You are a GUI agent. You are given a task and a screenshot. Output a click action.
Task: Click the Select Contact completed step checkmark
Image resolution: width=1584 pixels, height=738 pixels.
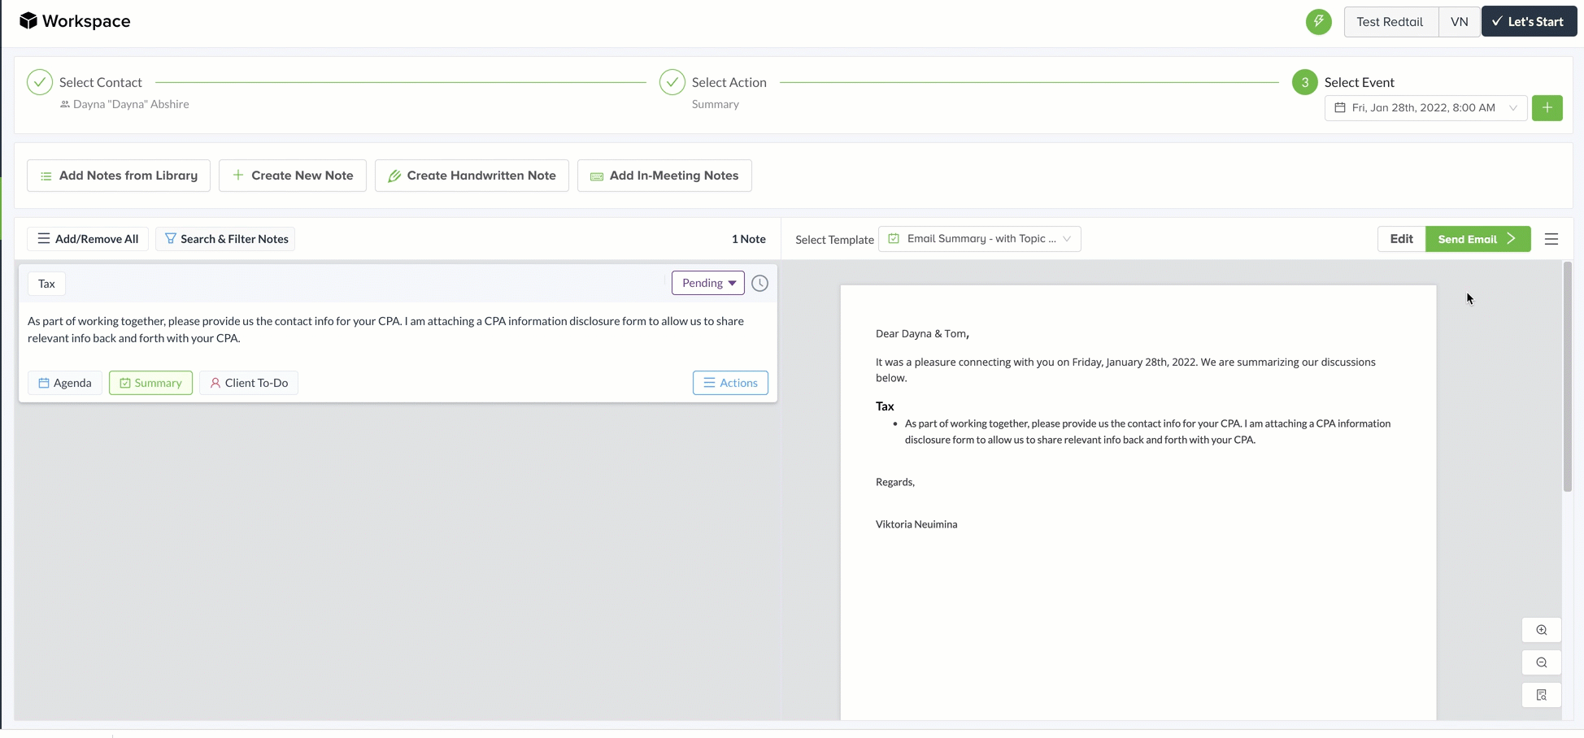[x=40, y=82]
